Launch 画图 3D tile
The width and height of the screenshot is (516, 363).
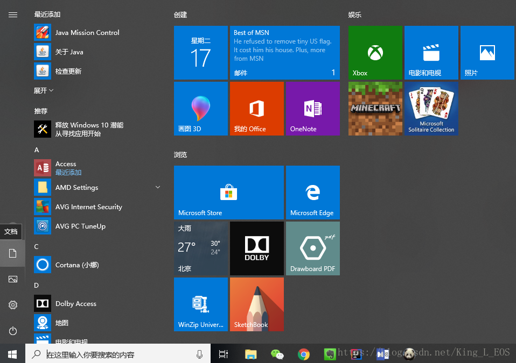coord(201,109)
